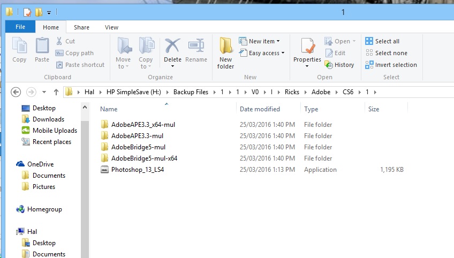This screenshot has height=258, width=454.
Task: Click Edit in the Open group
Action: coord(336,53)
